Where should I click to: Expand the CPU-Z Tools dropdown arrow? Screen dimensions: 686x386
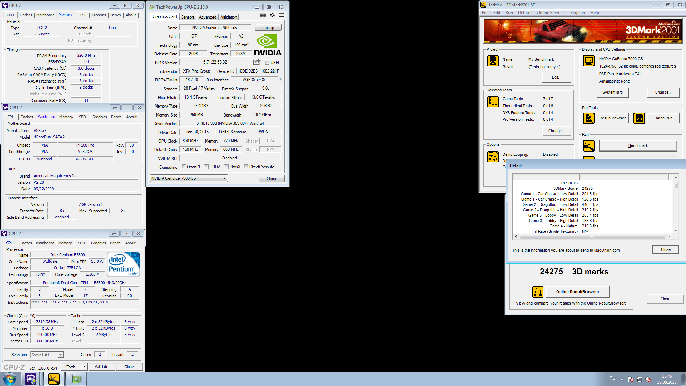[x=84, y=367]
